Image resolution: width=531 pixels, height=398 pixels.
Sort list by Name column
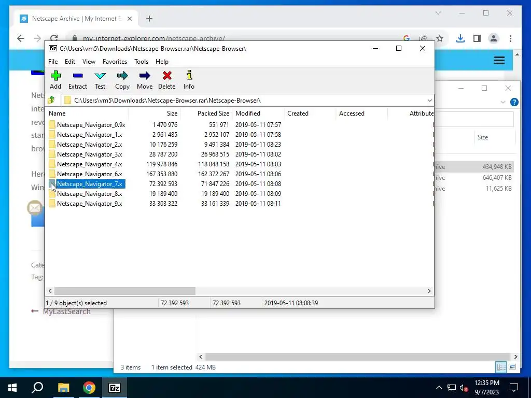tap(87, 113)
